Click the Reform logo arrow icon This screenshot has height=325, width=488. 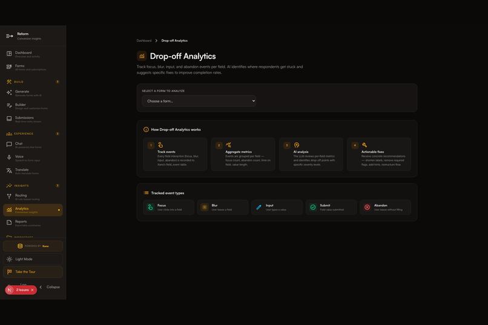pyautogui.click(x=9, y=36)
